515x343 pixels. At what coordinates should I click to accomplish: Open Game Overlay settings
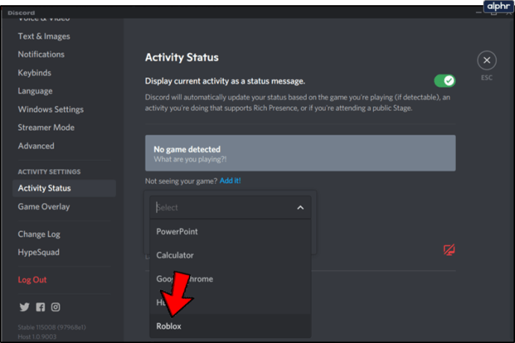(44, 207)
